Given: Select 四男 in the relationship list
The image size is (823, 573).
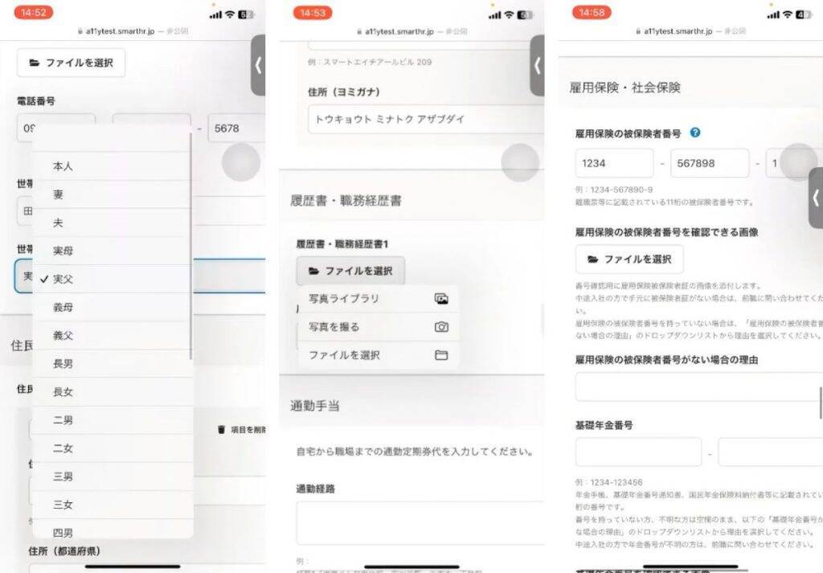Looking at the screenshot, I should [113, 529].
